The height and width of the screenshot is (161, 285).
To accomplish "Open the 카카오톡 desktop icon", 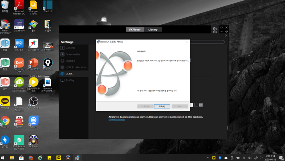I will (x=5, y=103).
